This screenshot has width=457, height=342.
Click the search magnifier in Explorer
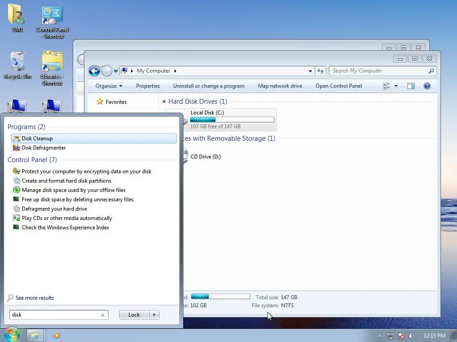coord(432,71)
